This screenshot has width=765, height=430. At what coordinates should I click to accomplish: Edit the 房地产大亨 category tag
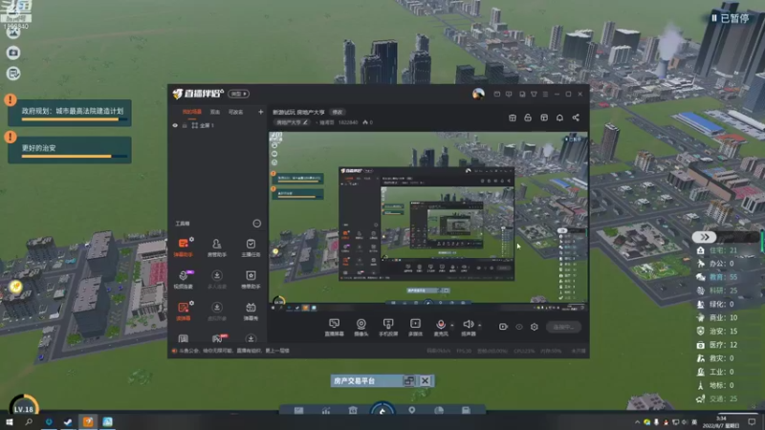(x=292, y=122)
